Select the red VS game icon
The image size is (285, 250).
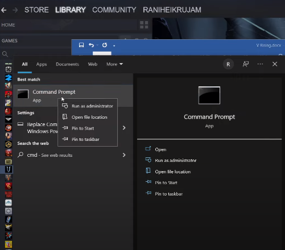click(9, 186)
